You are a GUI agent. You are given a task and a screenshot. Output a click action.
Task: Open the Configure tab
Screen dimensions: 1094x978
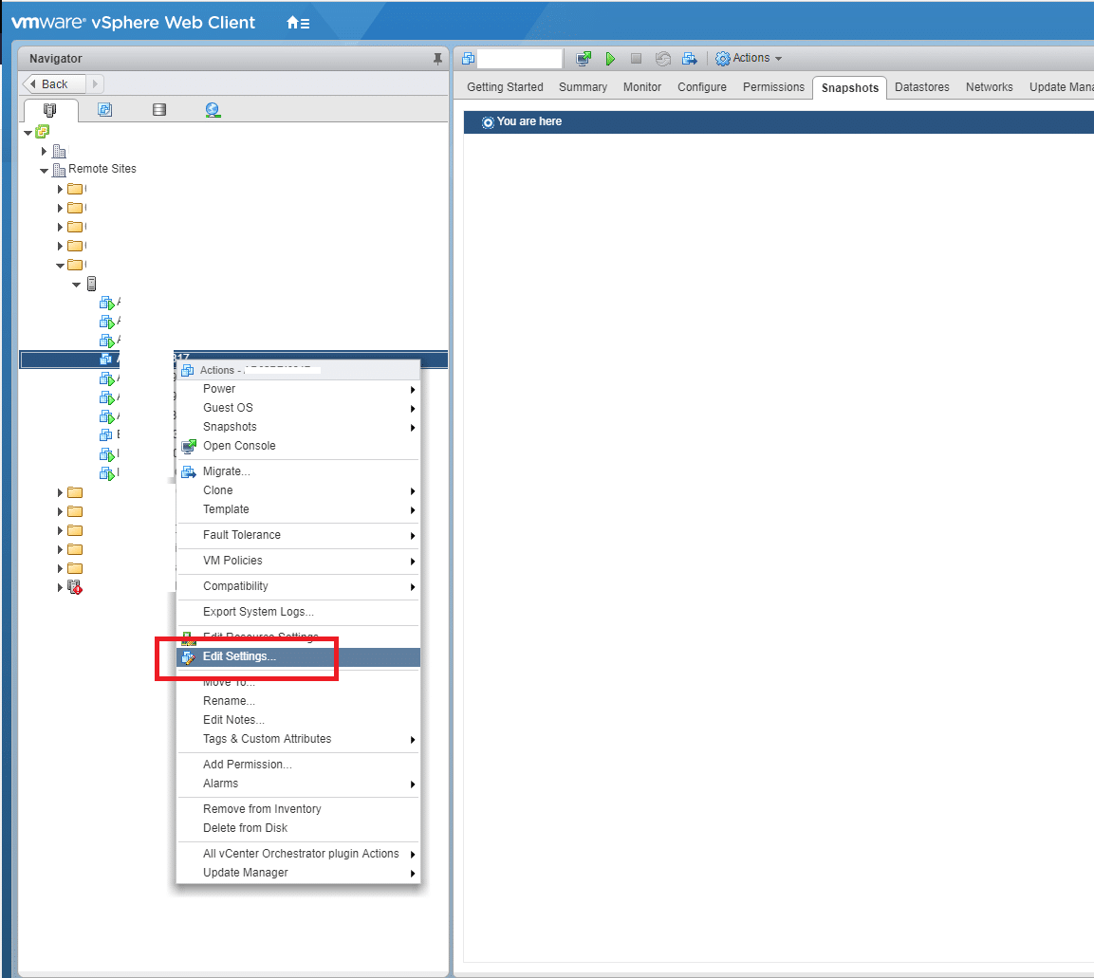[x=702, y=87]
